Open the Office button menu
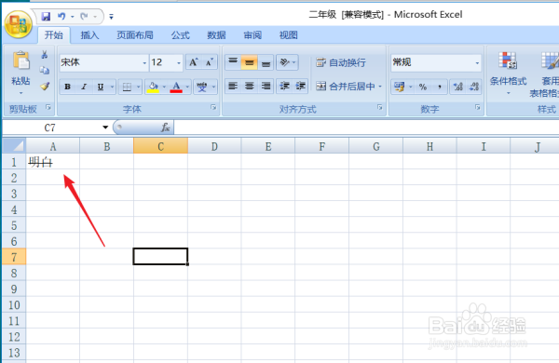Image resolution: width=559 pixels, height=363 pixels. click(19, 25)
